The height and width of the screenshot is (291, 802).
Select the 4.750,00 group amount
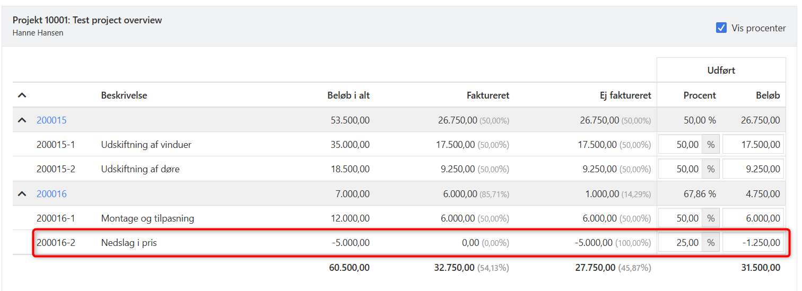763,194
